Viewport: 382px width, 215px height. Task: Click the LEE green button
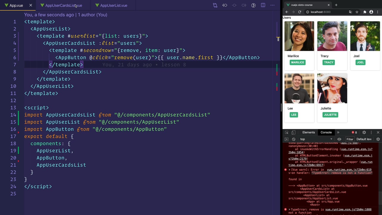point(294,115)
